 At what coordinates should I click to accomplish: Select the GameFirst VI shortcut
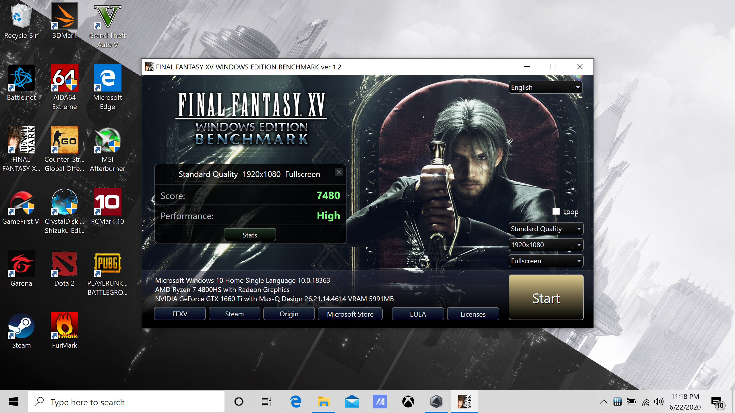(x=21, y=207)
